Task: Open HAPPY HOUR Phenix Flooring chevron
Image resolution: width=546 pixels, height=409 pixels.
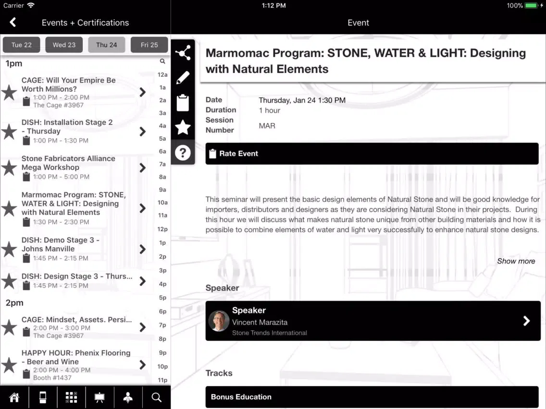Action: coord(142,365)
